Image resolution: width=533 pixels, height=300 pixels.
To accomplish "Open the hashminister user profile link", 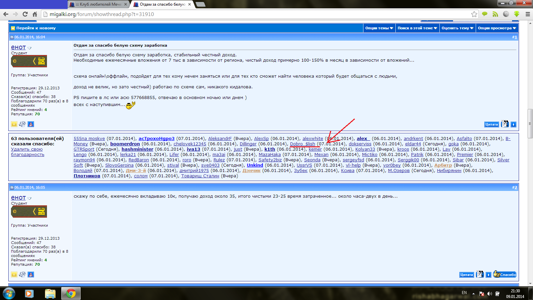I will [x=137, y=149].
